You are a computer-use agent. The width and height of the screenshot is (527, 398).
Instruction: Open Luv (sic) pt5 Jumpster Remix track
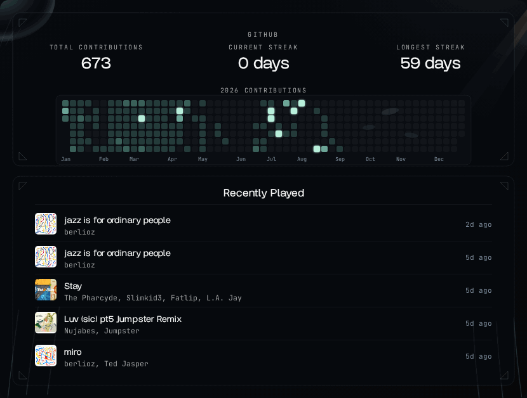click(x=123, y=319)
